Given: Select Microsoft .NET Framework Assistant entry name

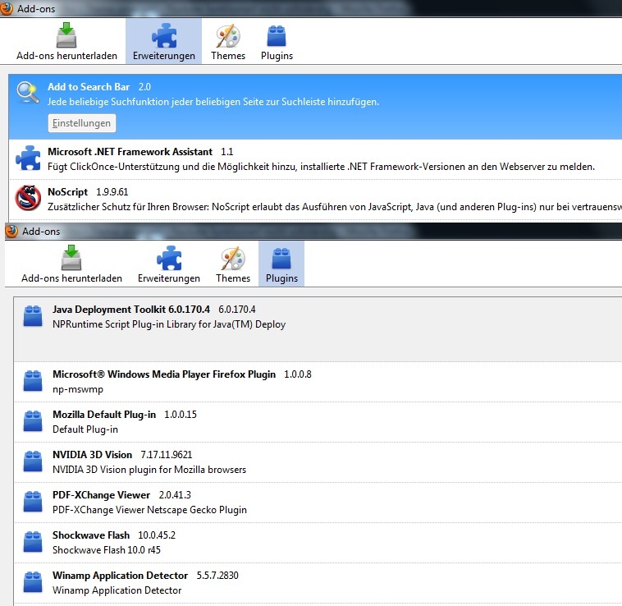Looking at the screenshot, I should (130, 152).
